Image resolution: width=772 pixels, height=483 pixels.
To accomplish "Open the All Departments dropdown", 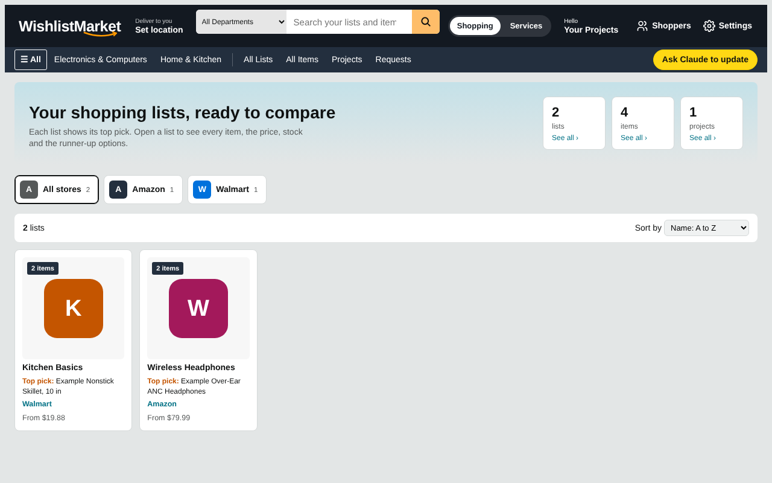I will (241, 22).
